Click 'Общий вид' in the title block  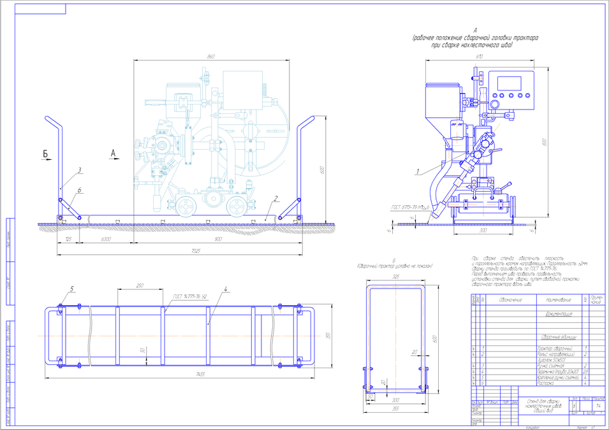(543, 410)
